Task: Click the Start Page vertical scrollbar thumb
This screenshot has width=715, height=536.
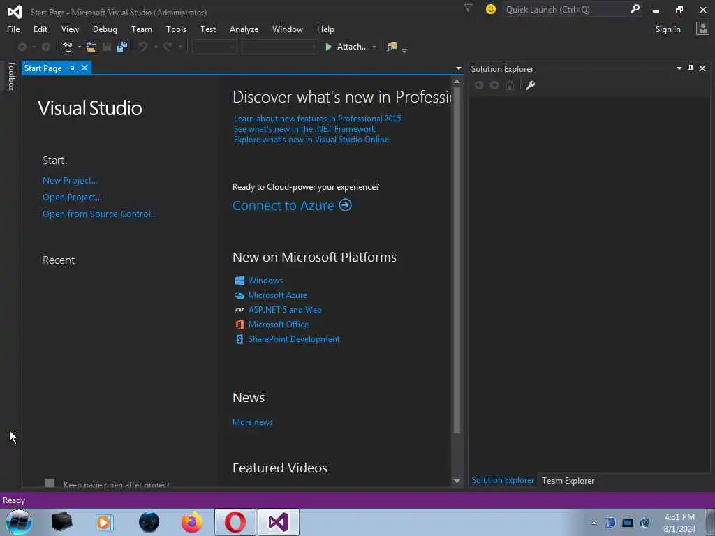Action: click(x=457, y=260)
